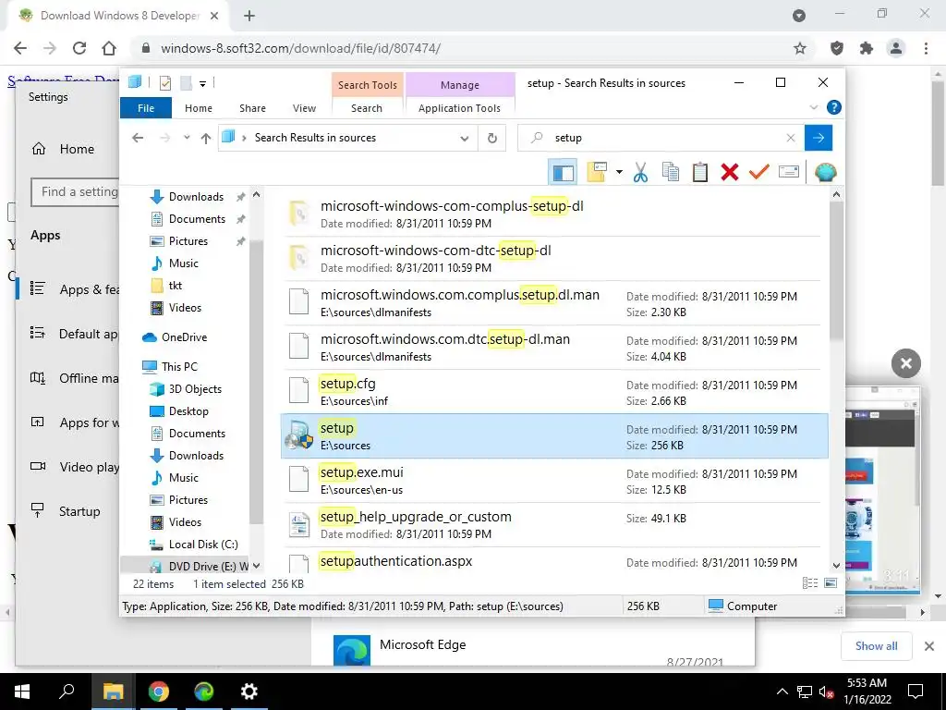Image resolution: width=946 pixels, height=710 pixels.
Task: Open the View ribbon tab
Action: click(x=304, y=108)
